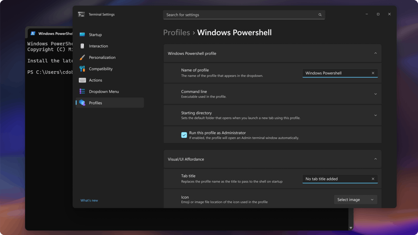Open the What's new link
This screenshot has width=418, height=235.
pos(89,200)
